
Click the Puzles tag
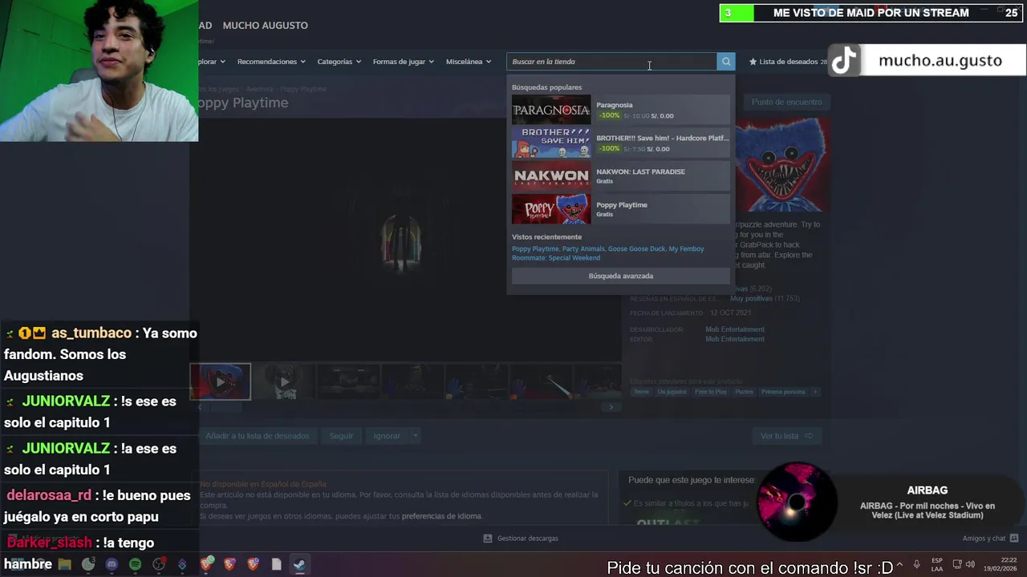(744, 392)
